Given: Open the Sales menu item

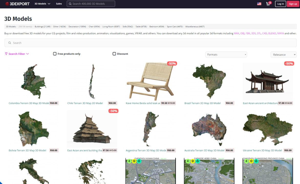Looking at the screenshot, I should 59,4.
